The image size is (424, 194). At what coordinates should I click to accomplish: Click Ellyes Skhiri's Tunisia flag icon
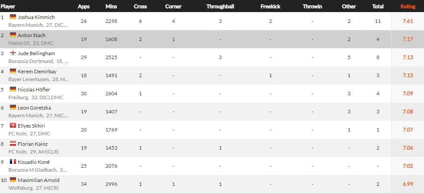13,125
